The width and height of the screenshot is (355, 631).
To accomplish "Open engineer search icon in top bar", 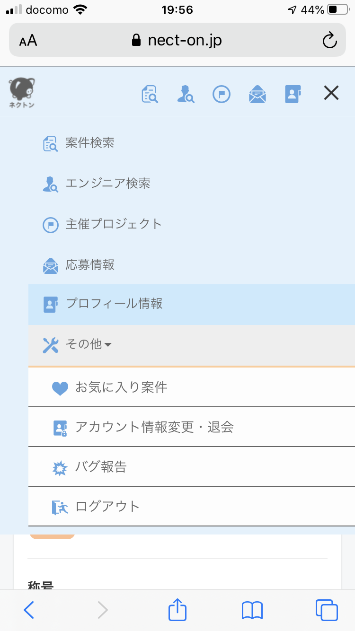I will (185, 94).
